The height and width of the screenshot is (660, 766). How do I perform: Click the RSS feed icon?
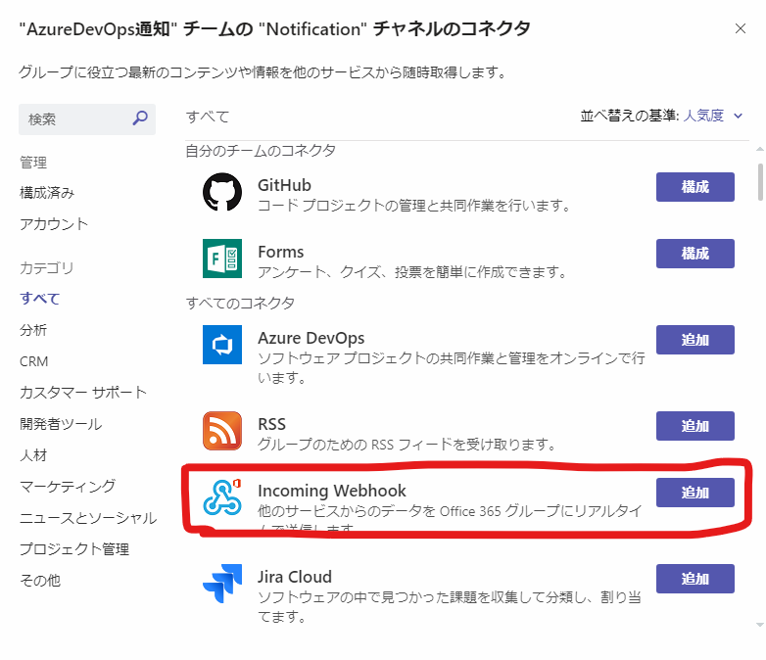[x=222, y=431]
